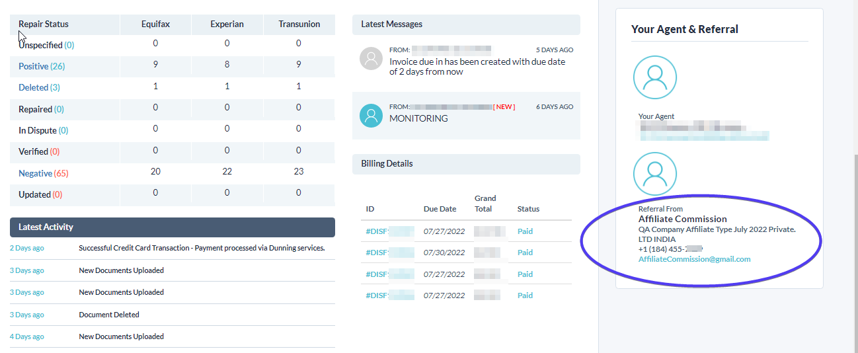
Task: Select the Unspecified (0) status link
Action: [46, 45]
